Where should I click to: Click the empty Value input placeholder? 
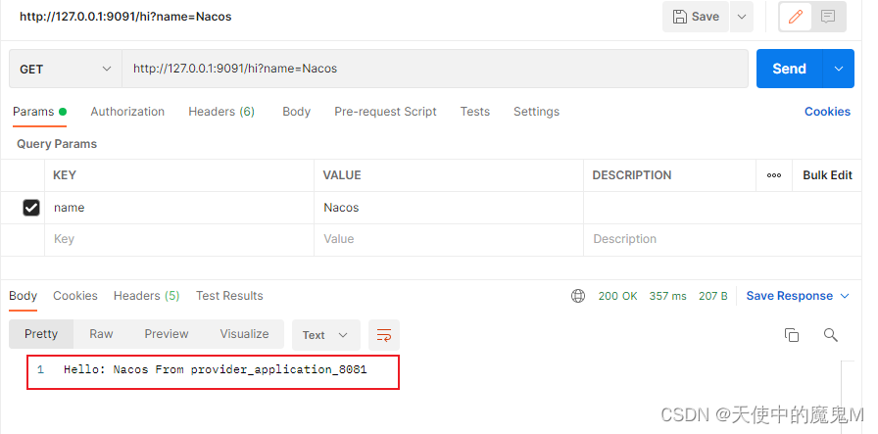449,239
